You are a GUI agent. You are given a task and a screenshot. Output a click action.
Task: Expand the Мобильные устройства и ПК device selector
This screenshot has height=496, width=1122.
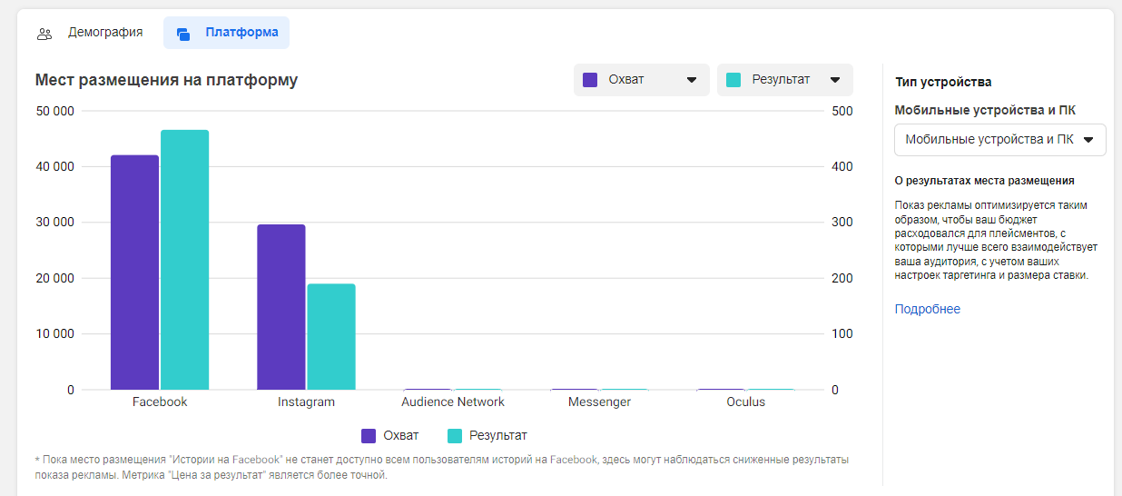(x=1000, y=140)
